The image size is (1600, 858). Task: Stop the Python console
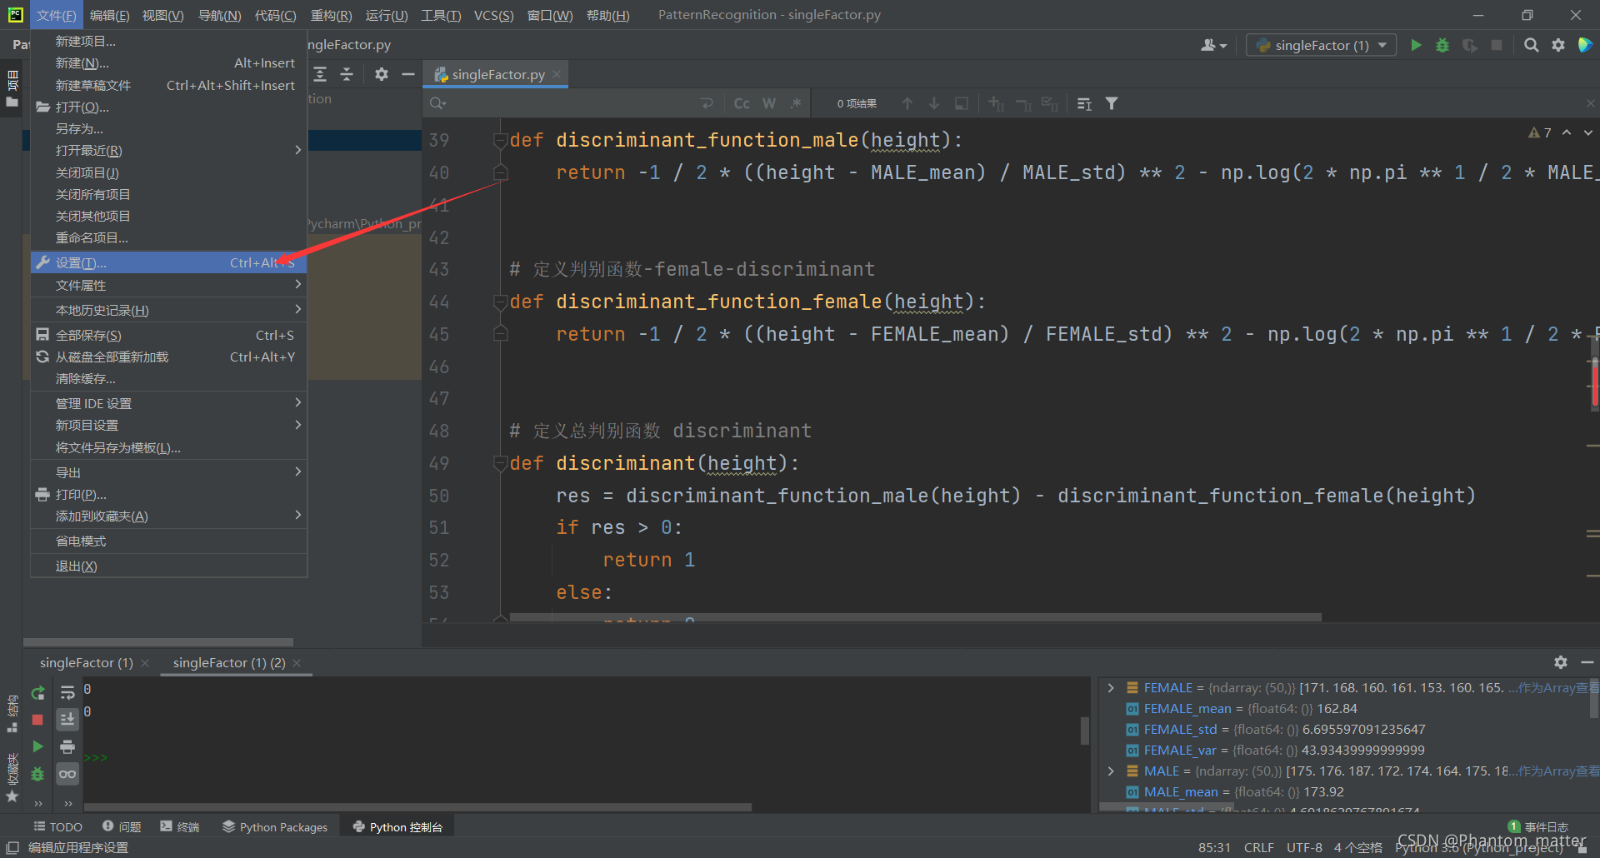point(37,720)
